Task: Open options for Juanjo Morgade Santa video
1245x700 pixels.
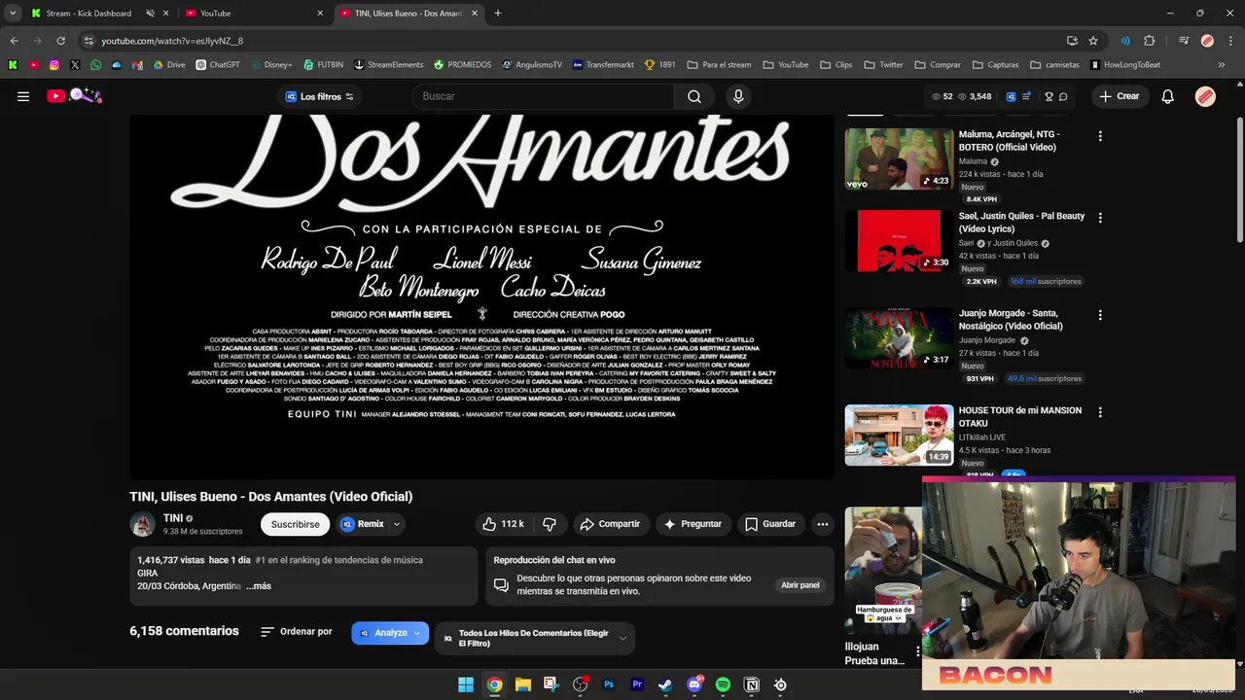Action: [x=1100, y=315]
